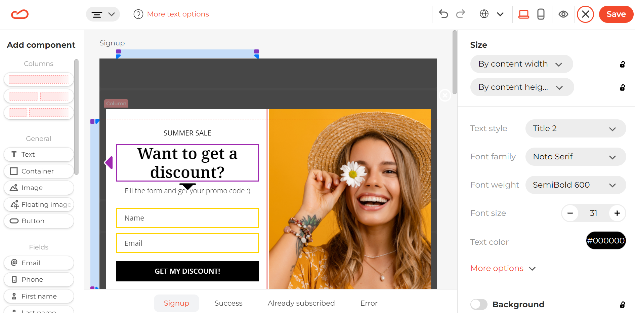Switch to desktop laptop view
This screenshot has width=635, height=313.
coord(523,14)
